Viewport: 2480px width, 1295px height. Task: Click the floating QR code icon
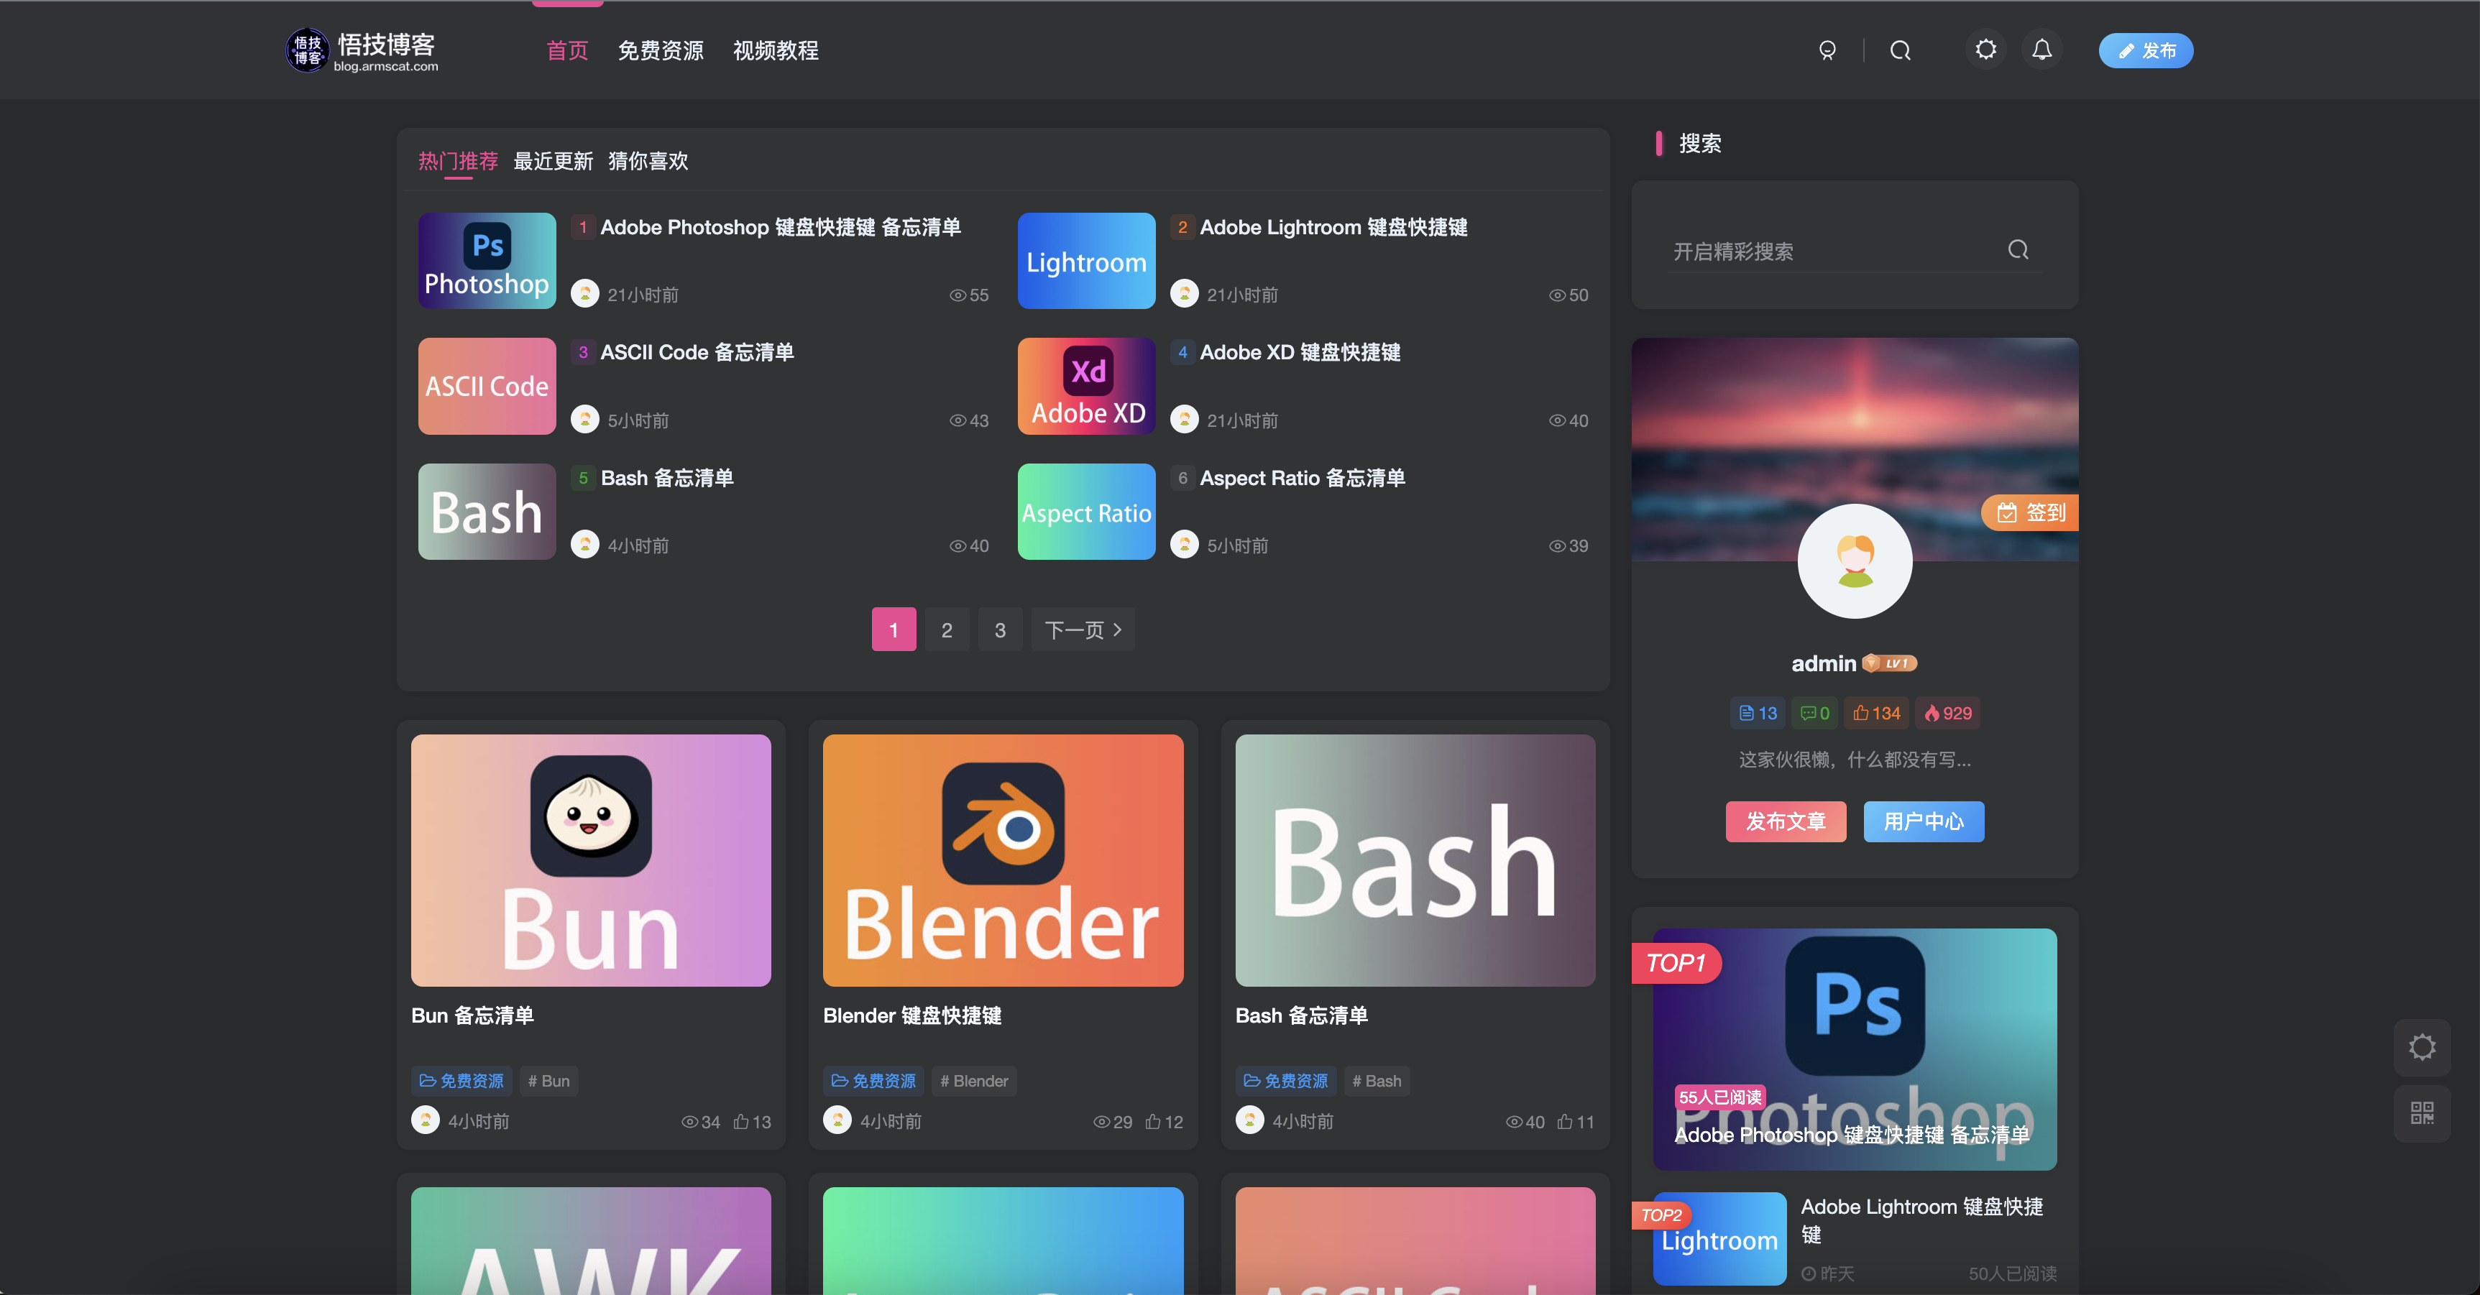tap(2421, 1113)
